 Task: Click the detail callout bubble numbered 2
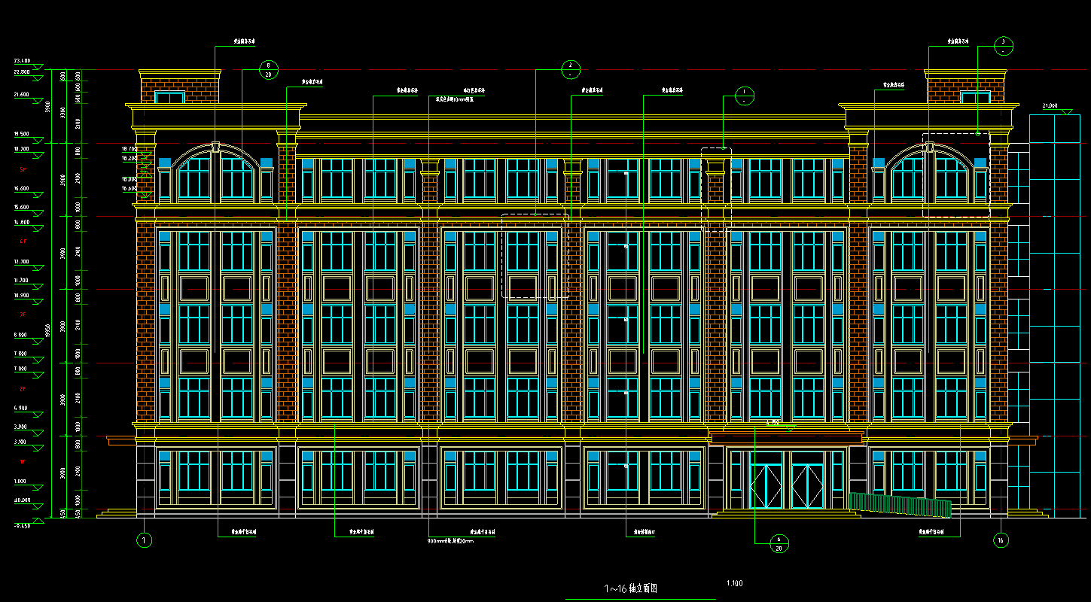pos(571,69)
